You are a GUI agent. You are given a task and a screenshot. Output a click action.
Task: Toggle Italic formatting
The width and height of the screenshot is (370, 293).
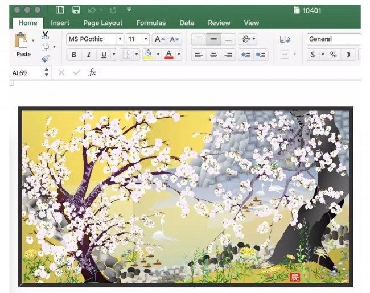tap(89, 55)
